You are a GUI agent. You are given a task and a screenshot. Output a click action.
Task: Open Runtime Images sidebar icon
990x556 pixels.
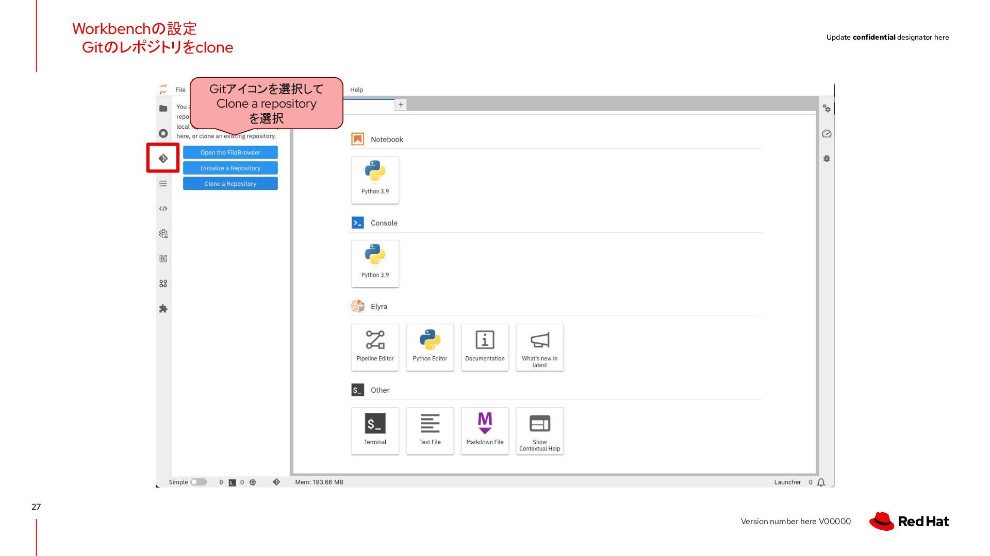click(x=163, y=258)
